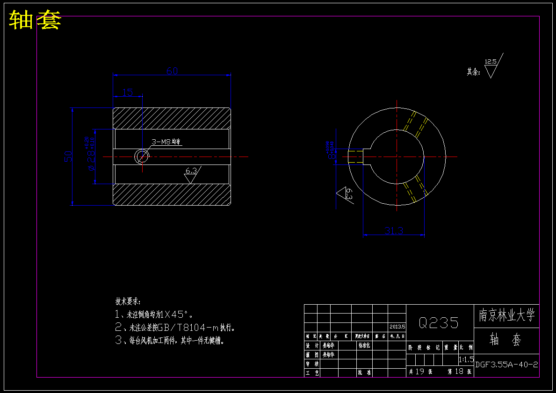
Task: Click the 描图 row label
Action: pyautogui.click(x=312, y=355)
